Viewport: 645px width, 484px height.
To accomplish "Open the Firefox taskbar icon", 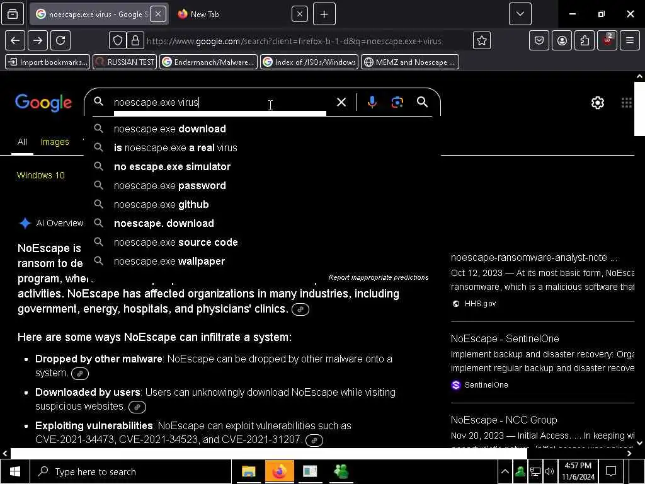I will pyautogui.click(x=279, y=471).
